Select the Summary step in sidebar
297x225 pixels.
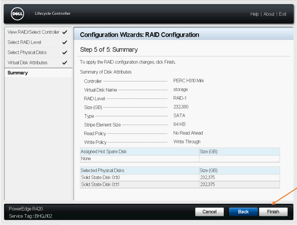(x=38, y=73)
